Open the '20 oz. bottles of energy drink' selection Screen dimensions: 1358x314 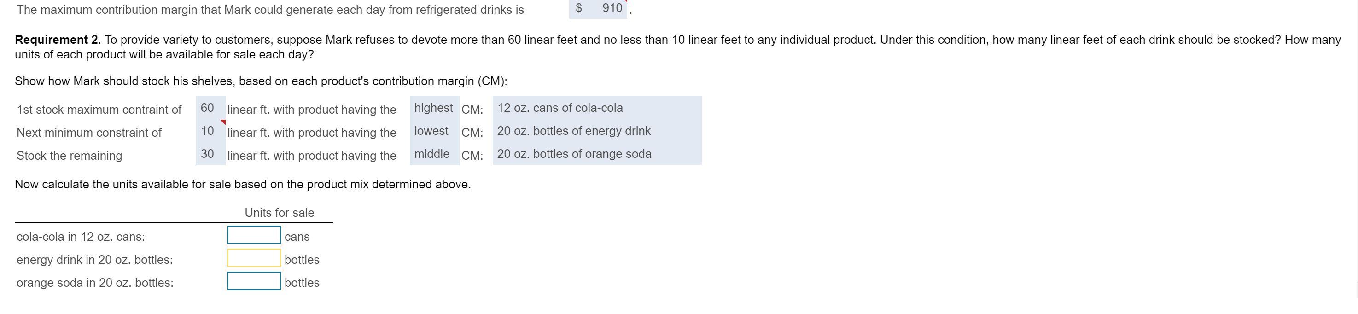(x=596, y=131)
